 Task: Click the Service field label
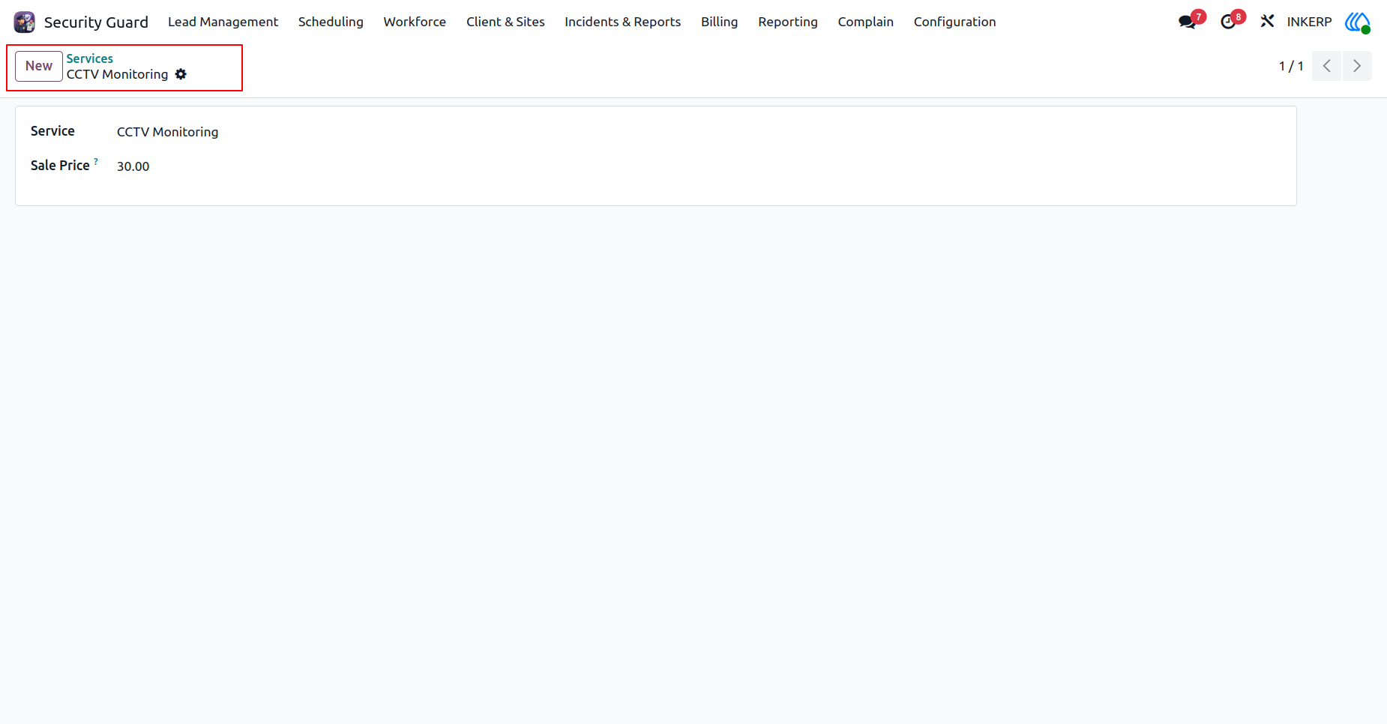pos(52,131)
